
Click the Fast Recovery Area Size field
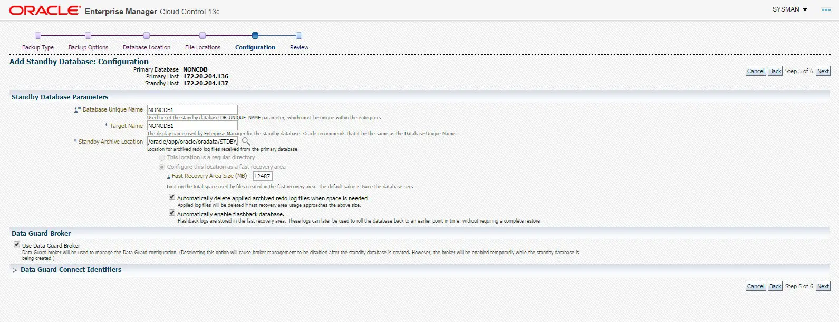pos(263,176)
